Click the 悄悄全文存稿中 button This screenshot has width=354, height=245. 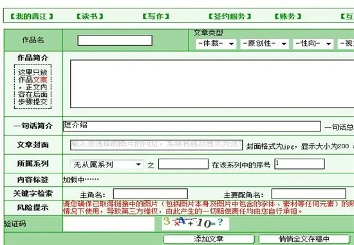(304, 239)
